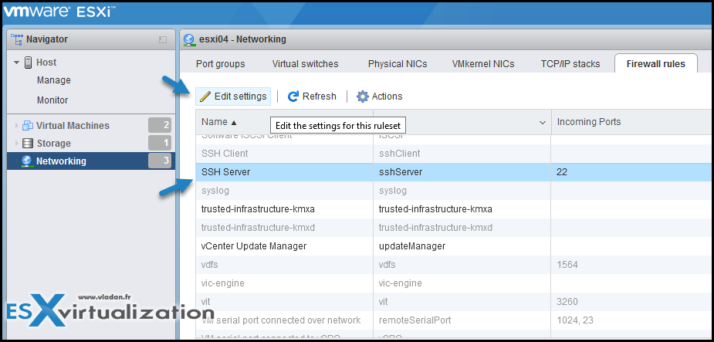Minimize the Navigator panel
The height and width of the screenshot is (342, 714).
pyautogui.click(x=163, y=39)
